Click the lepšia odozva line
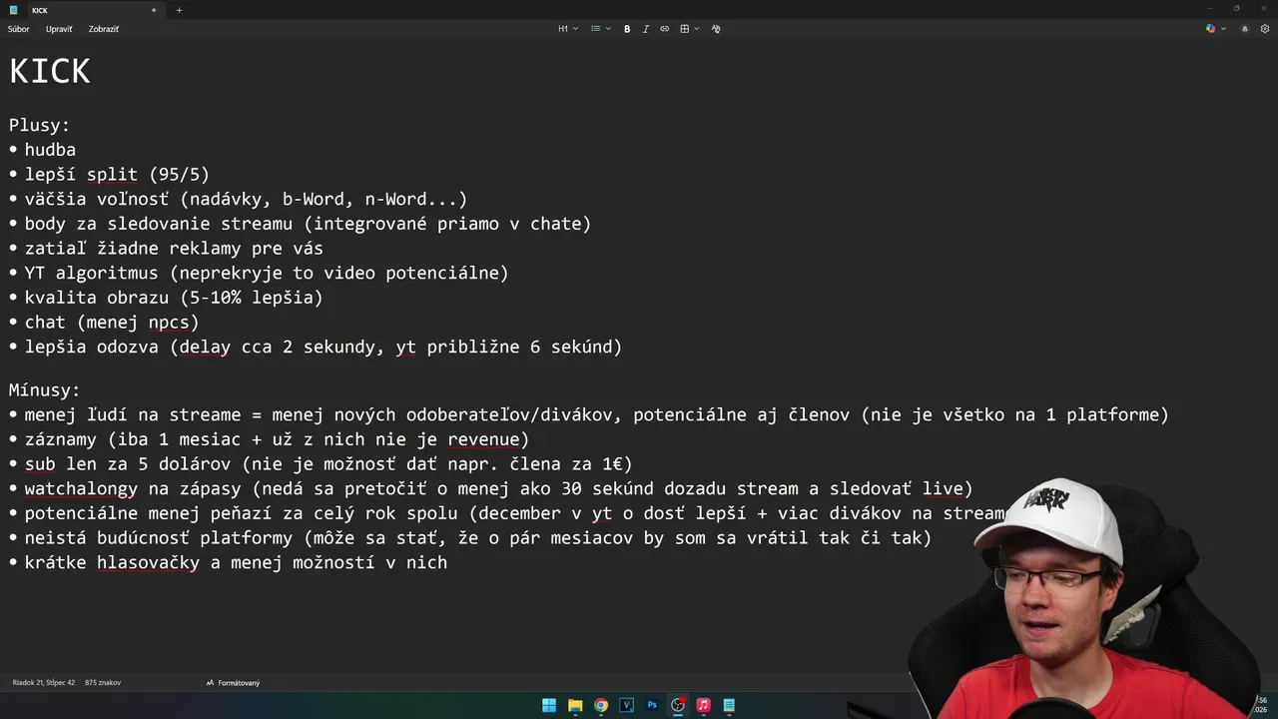 323,347
